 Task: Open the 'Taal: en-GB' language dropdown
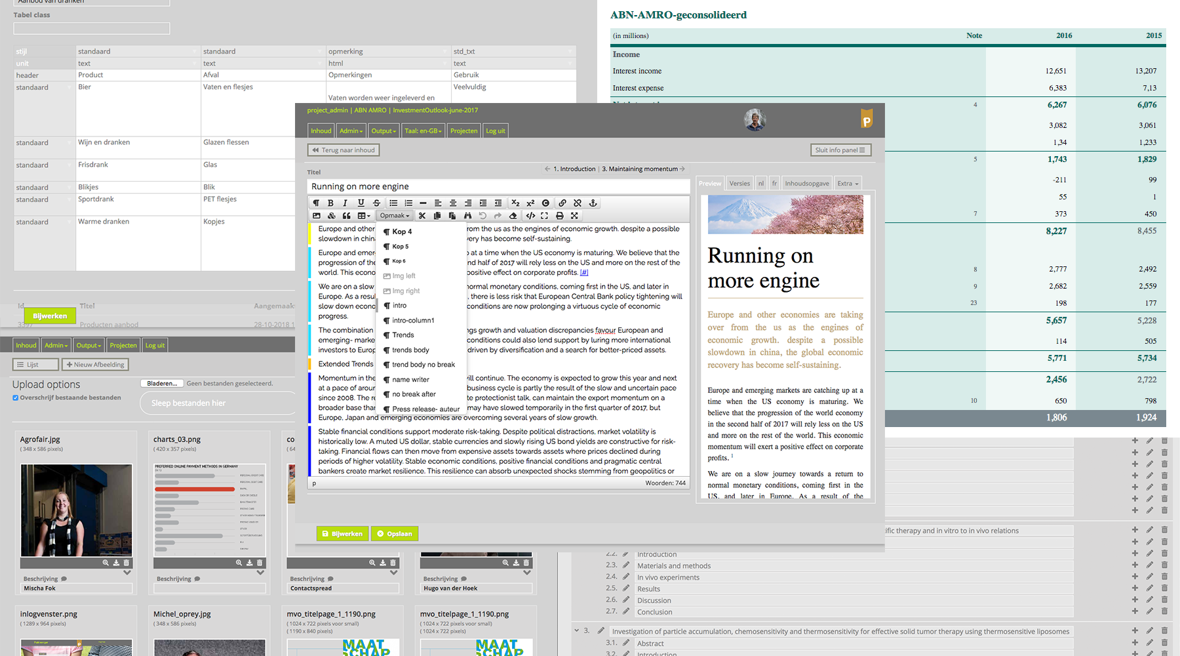pos(423,131)
